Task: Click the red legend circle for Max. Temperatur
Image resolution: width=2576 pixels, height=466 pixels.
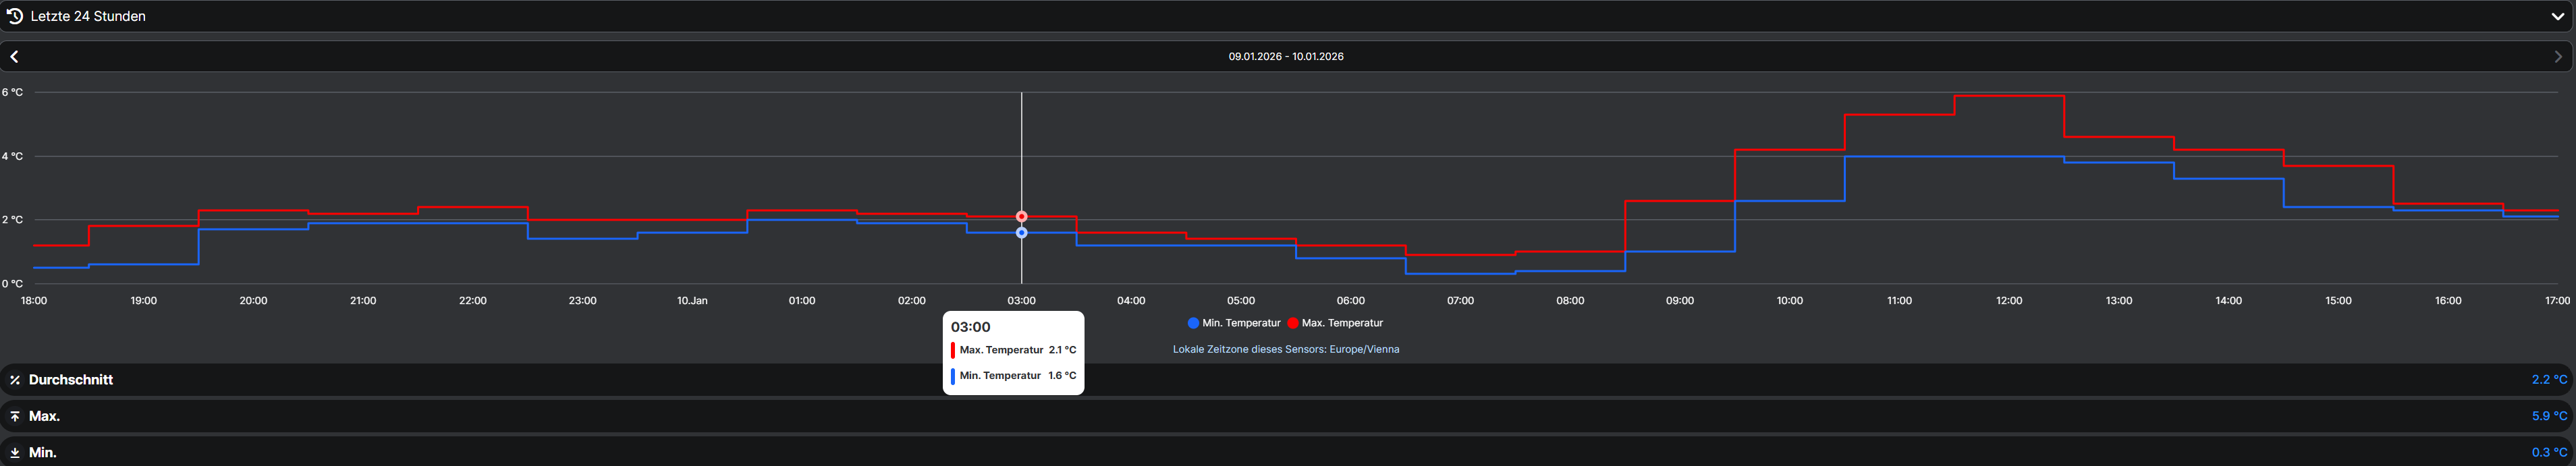Action: click(x=1292, y=323)
